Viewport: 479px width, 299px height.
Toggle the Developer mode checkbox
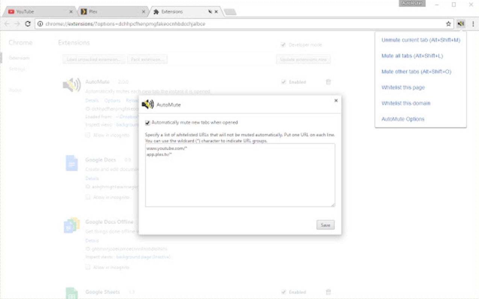(283, 45)
